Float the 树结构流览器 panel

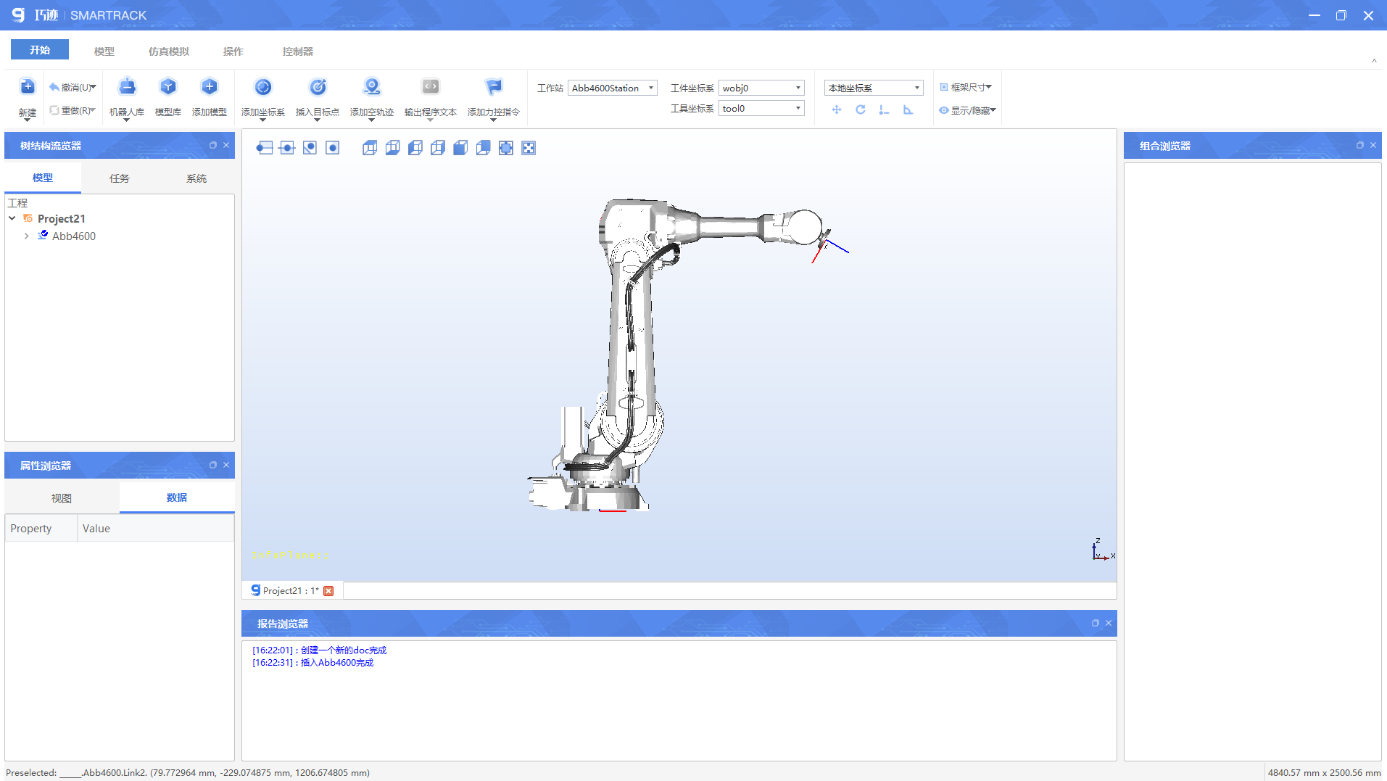[x=213, y=145]
